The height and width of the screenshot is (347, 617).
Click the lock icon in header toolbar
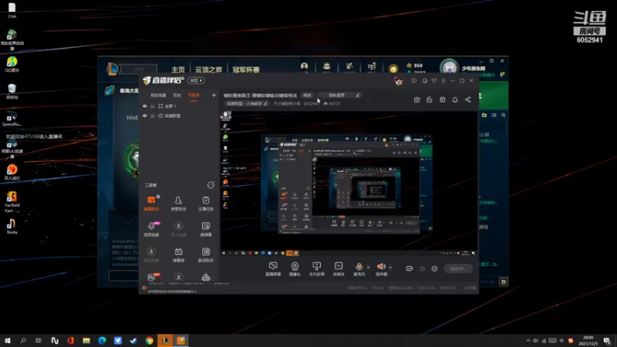pos(430,100)
